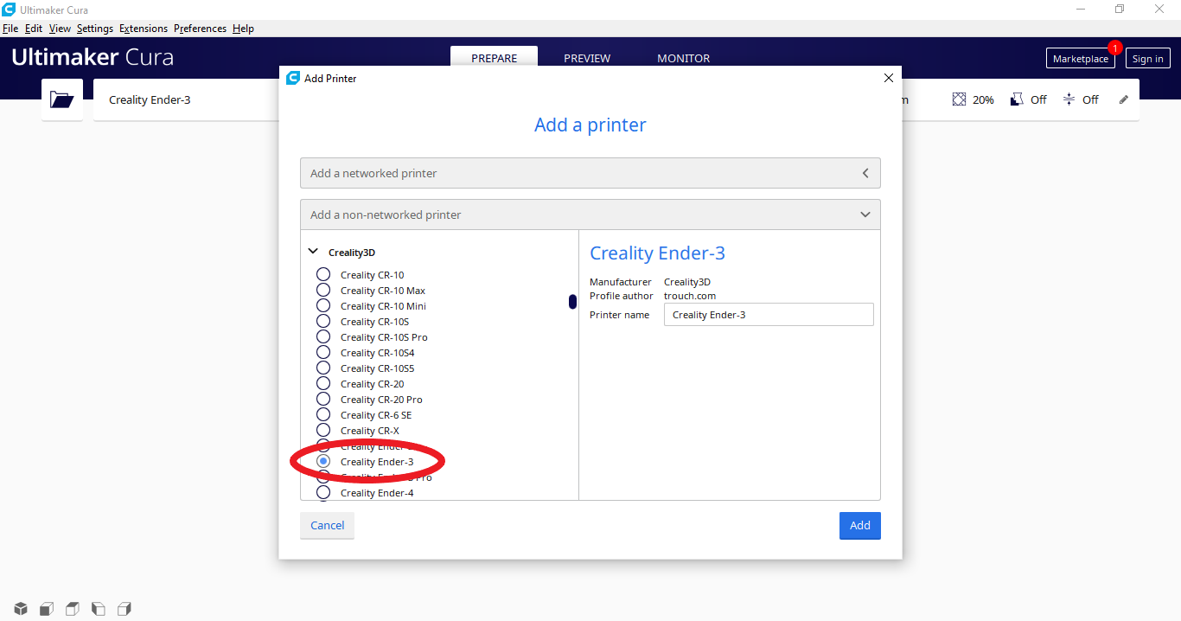The width and height of the screenshot is (1181, 621).
Task: Select the left side view cube icon
Action: click(x=99, y=609)
